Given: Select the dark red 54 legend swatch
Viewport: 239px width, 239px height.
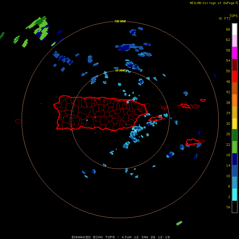Looking at the screenshot, I should point(234,65).
